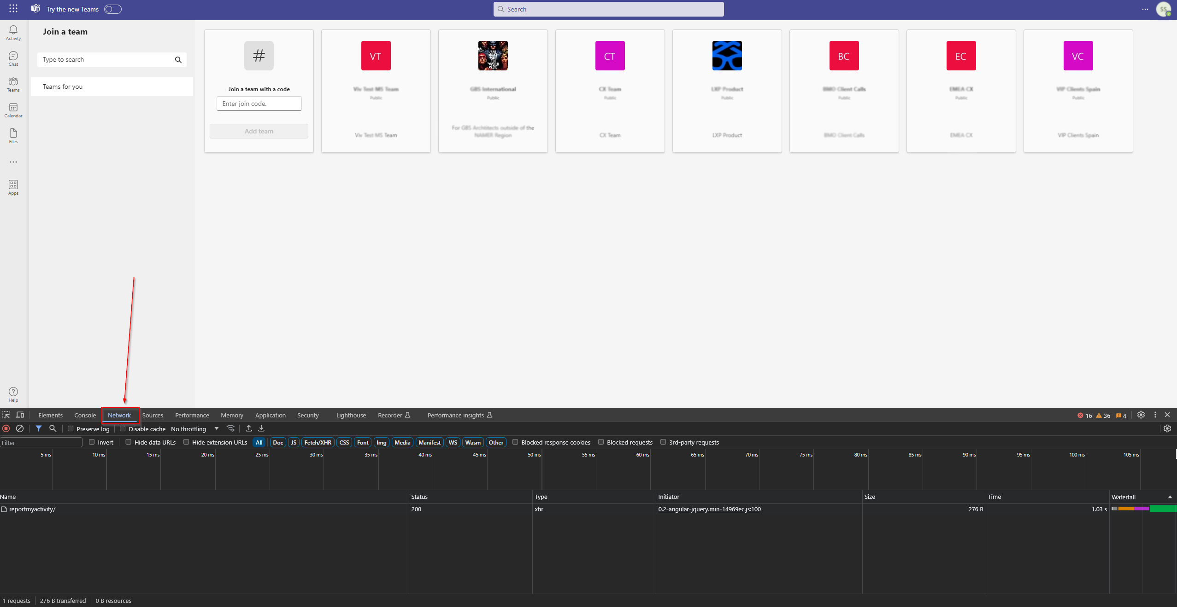Switch to the Sources tab
Screen dimensions: 1177x607
click(153, 415)
